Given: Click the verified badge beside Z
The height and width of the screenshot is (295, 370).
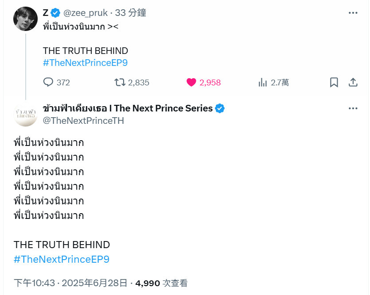Looking at the screenshot, I should point(55,13).
